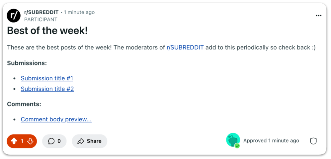Screen dimensions: 331x159
Task: Share this post using the Share button
Action: [x=89, y=141]
